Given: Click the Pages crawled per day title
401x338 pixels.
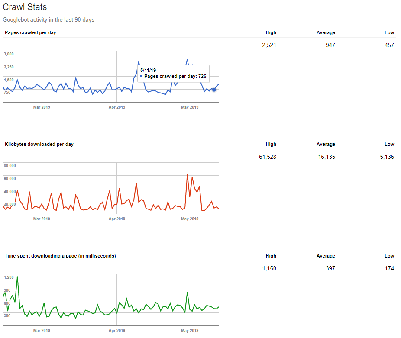Looking at the screenshot, I should pyautogui.click(x=30, y=32).
